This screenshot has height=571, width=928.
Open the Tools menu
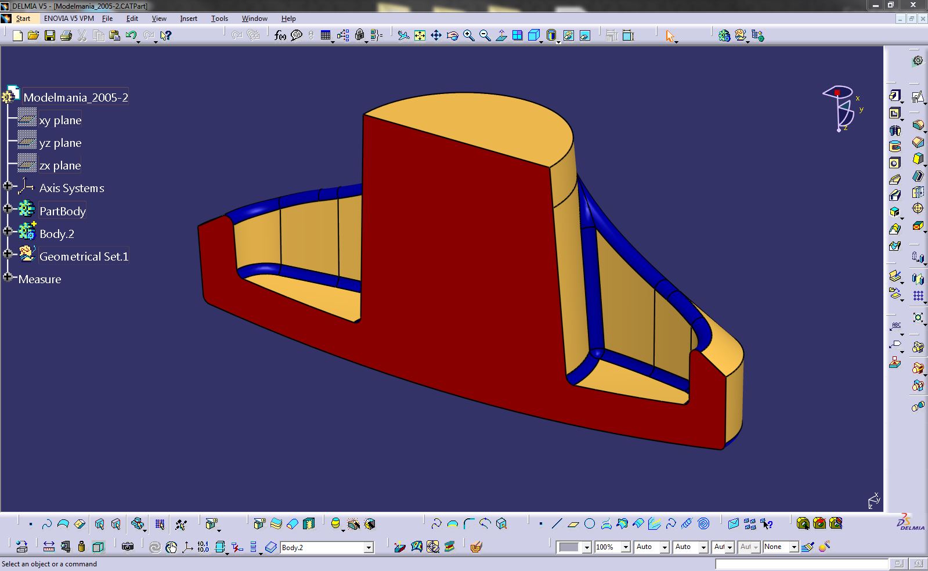219,19
